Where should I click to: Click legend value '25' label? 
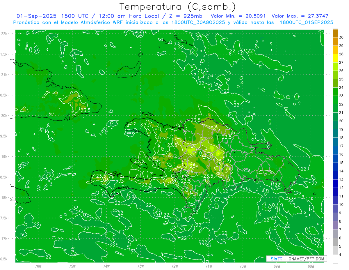(341, 79)
